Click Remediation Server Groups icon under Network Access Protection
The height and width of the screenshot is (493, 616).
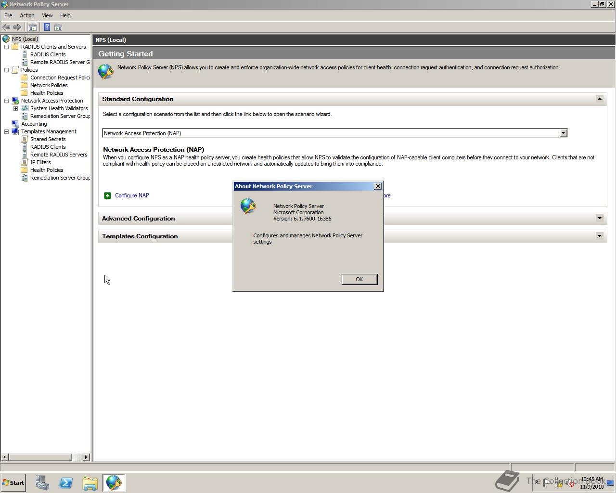(24, 116)
